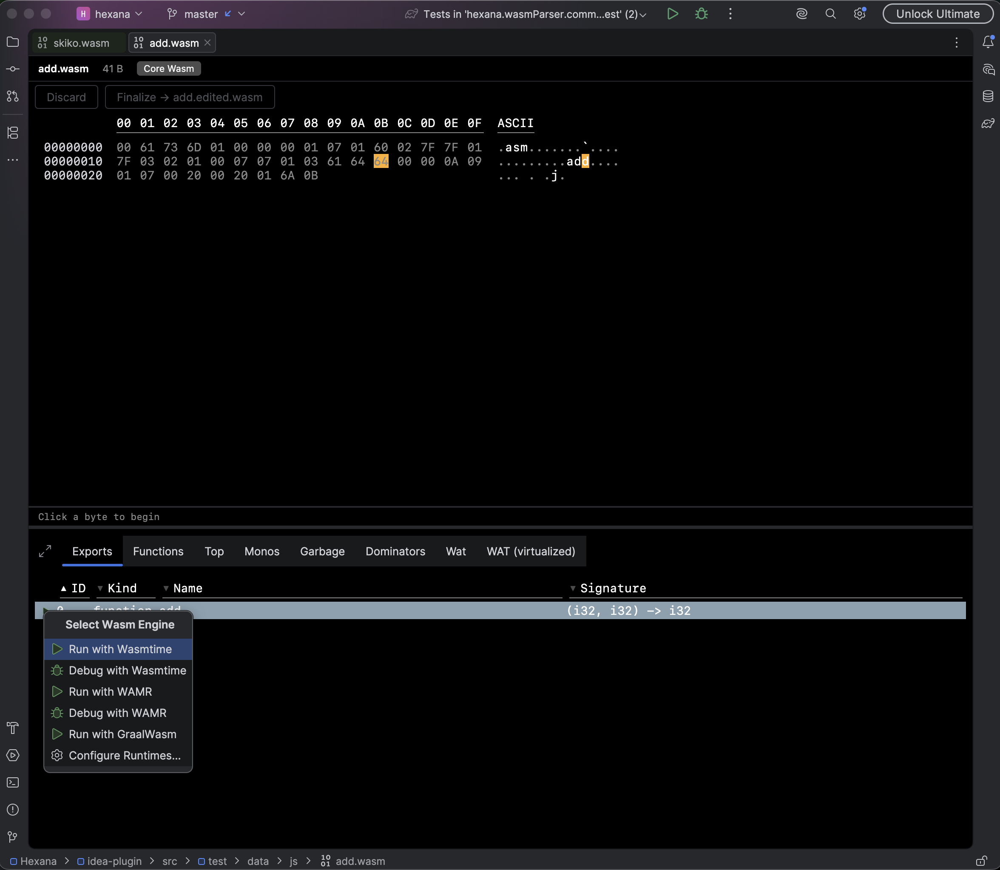
Task: Open the Build hammer tool window
Action: (13, 728)
